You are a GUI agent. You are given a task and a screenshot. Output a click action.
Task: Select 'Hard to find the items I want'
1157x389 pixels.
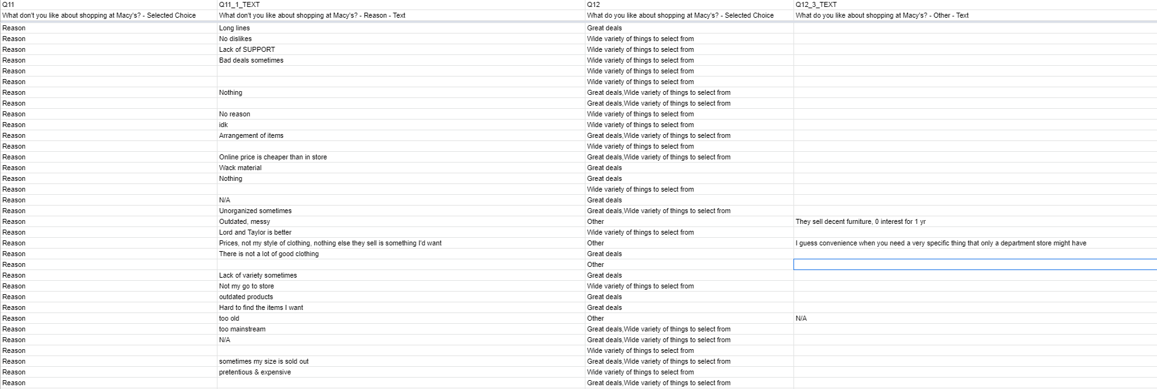pyautogui.click(x=401, y=307)
